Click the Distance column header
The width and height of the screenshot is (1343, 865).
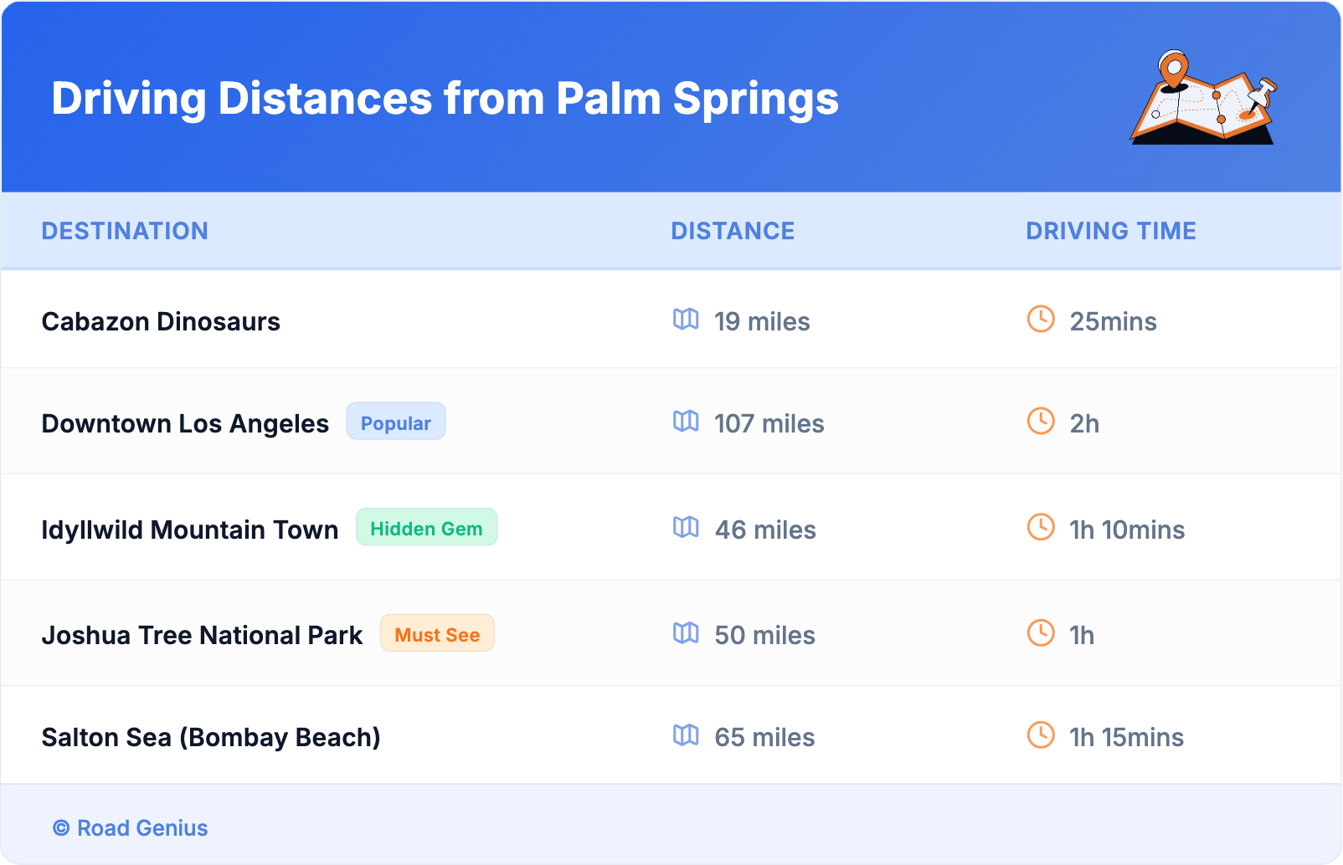(733, 231)
